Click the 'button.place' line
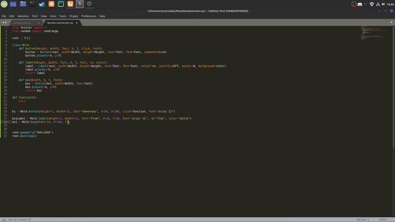The height and width of the screenshot is (222, 395). (43, 55)
